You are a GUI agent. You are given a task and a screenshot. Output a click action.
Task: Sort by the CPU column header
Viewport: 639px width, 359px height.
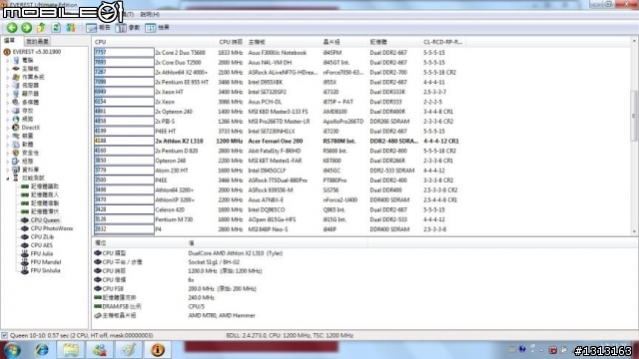[x=153, y=42]
